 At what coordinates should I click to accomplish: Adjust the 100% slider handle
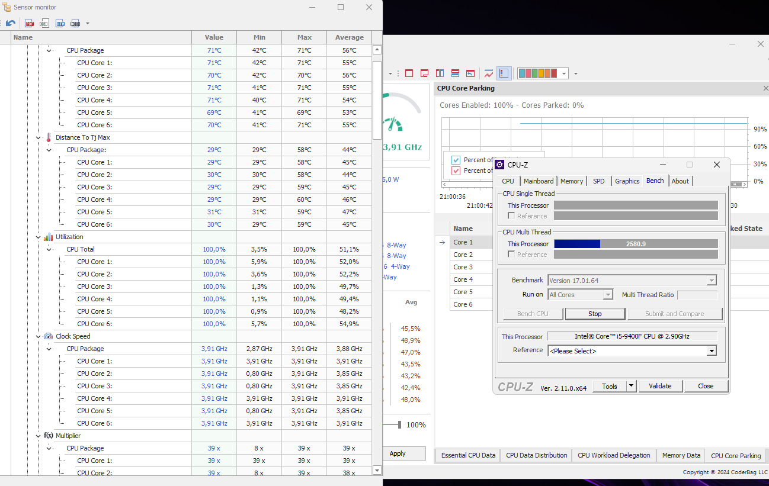pos(400,424)
